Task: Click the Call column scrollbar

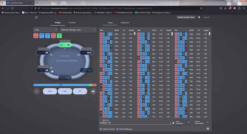Action: point(172,34)
